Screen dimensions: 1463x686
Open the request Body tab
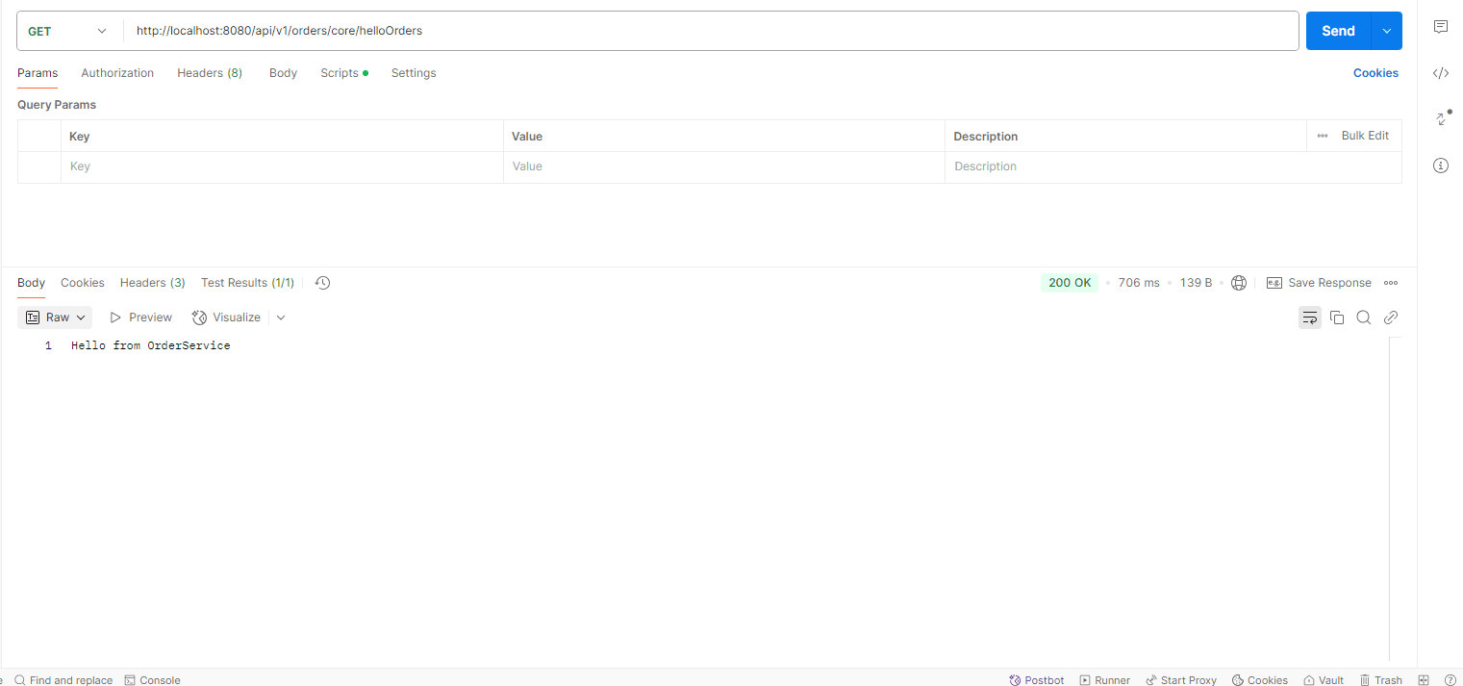point(283,73)
